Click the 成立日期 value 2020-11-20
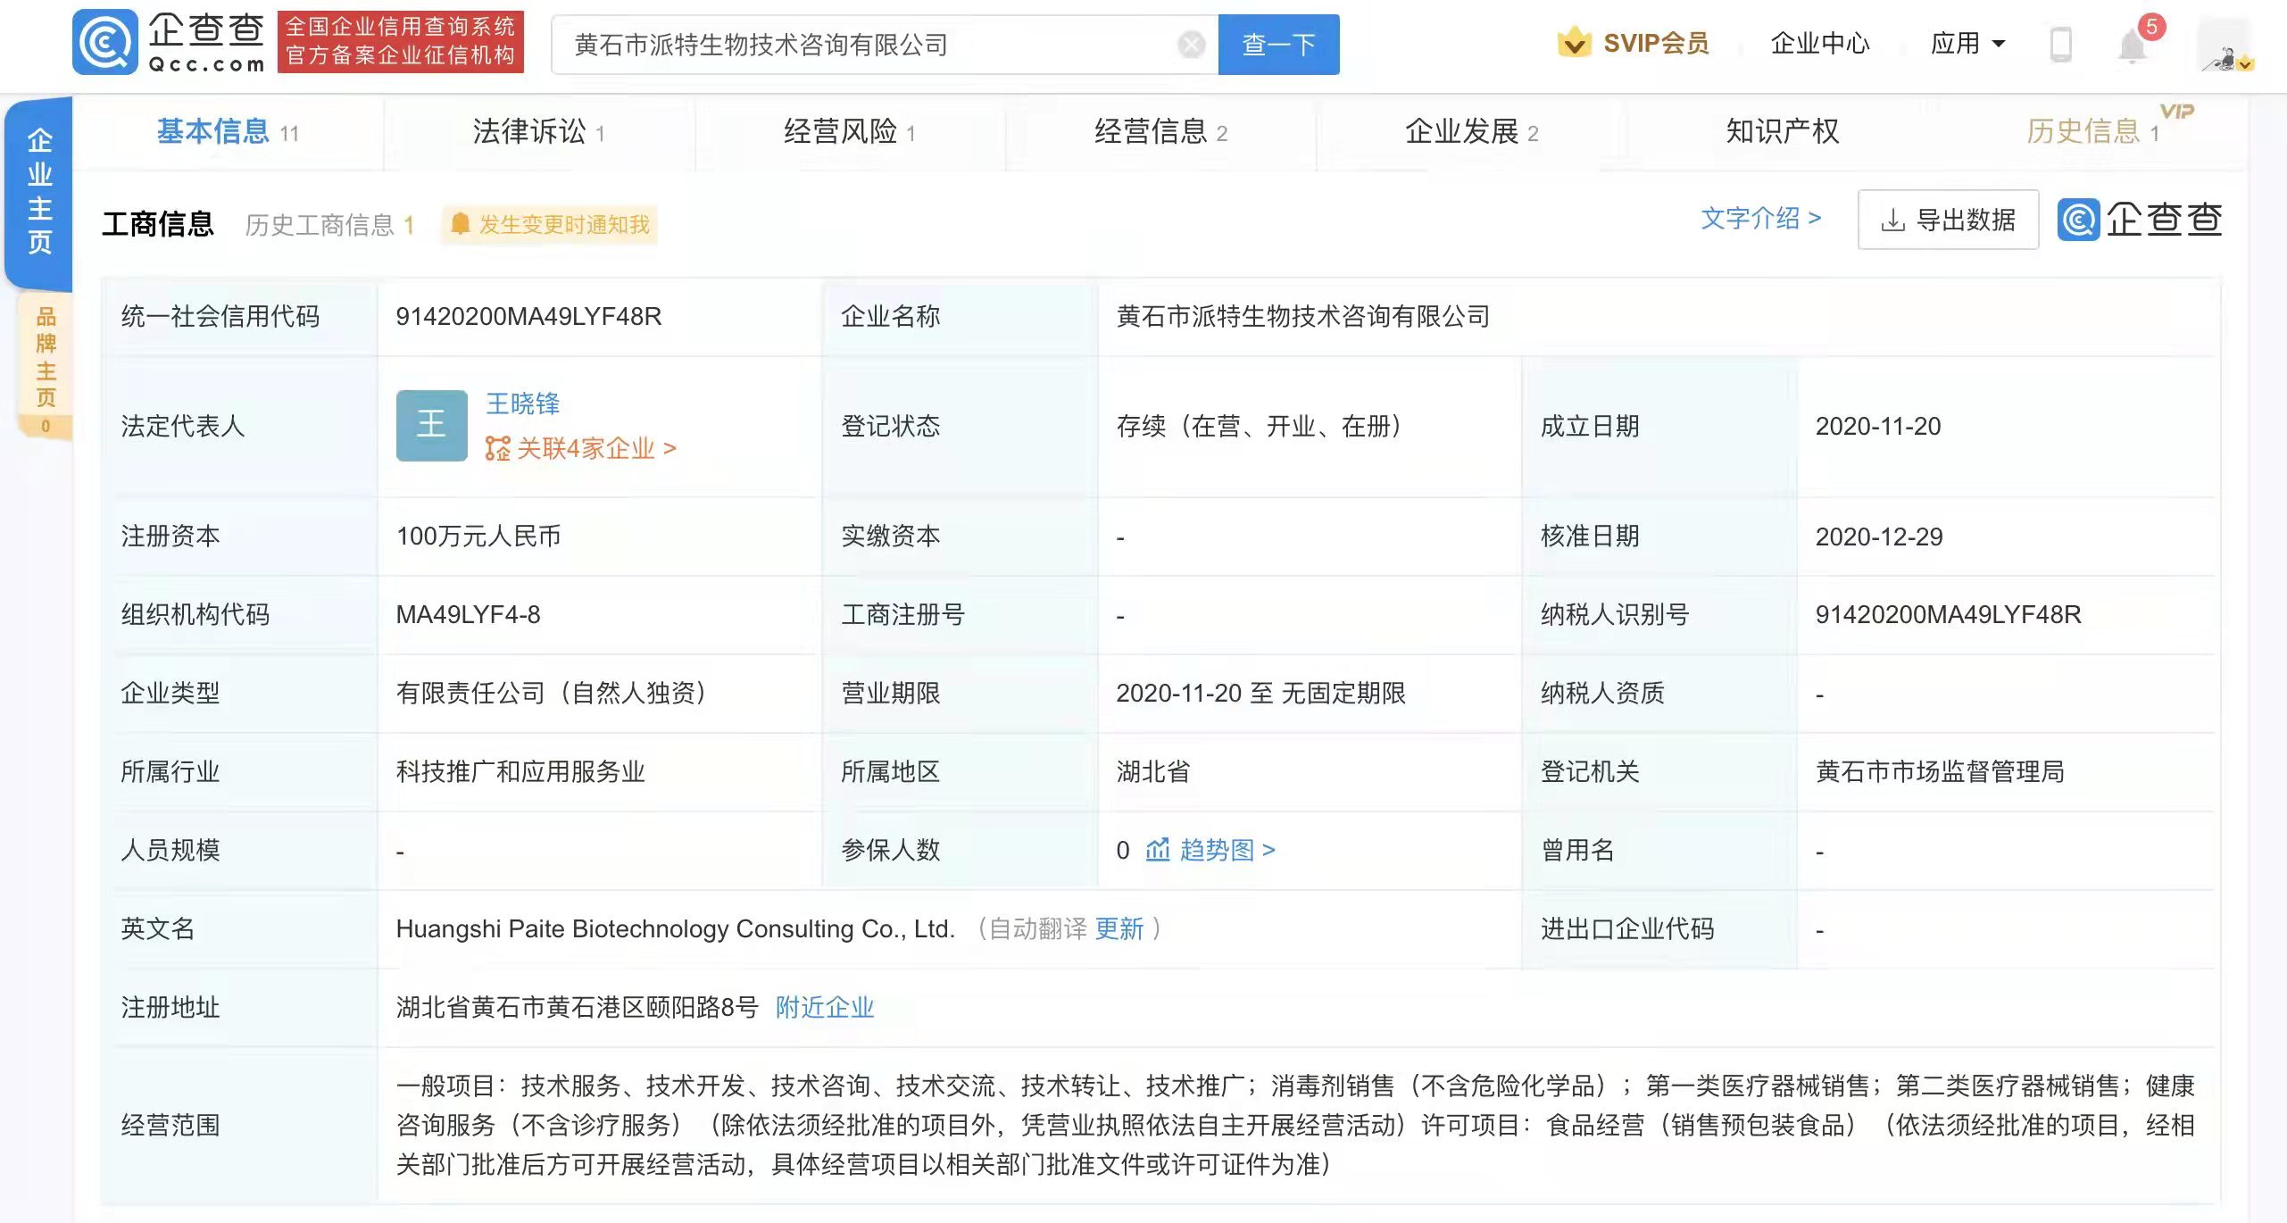 click(x=1878, y=426)
